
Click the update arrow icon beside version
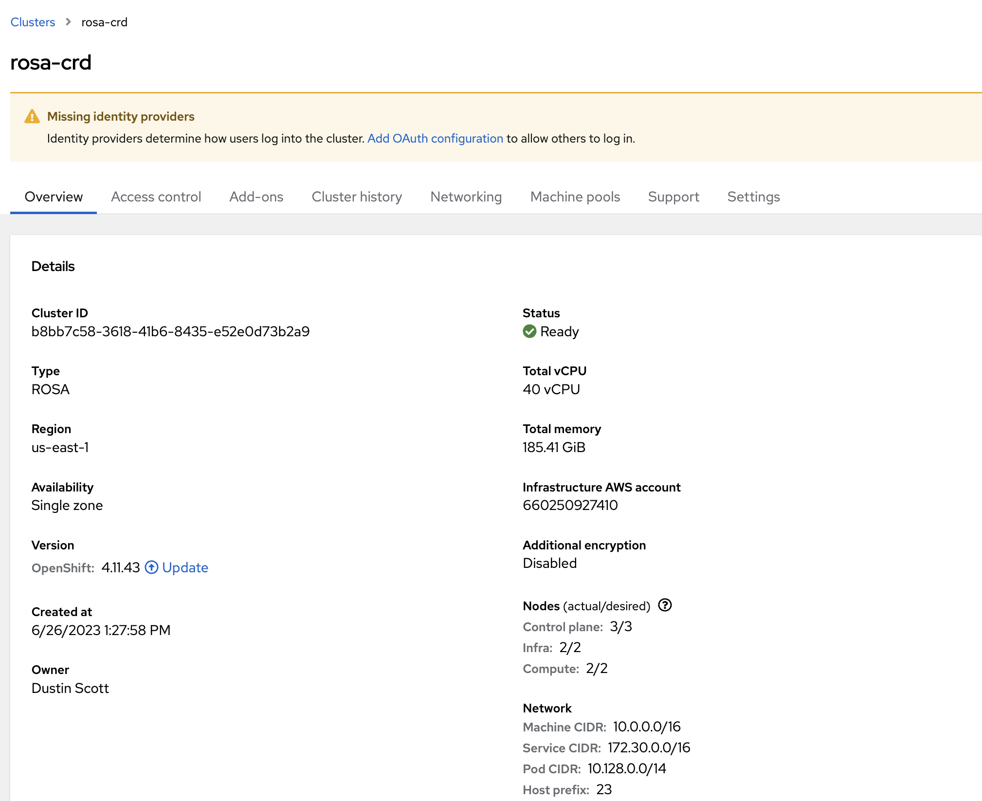[x=151, y=567]
